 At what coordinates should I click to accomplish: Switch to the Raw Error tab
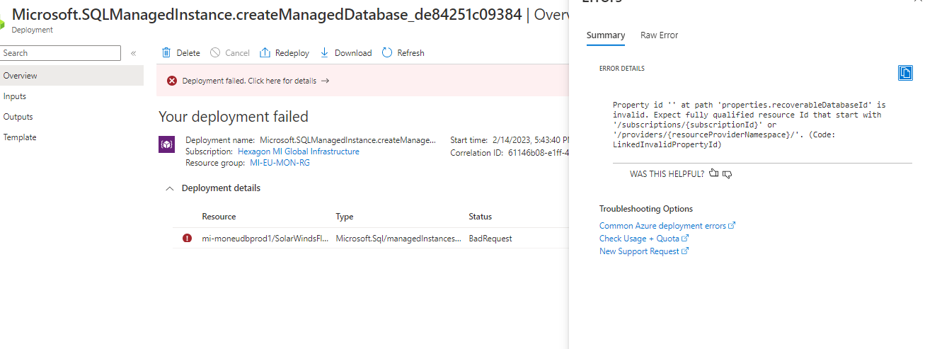click(660, 35)
